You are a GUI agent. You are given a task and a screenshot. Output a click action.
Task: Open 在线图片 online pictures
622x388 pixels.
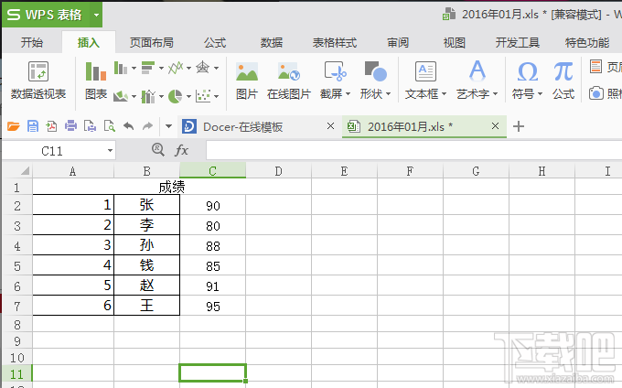tap(289, 81)
